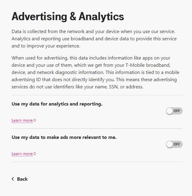Click the Back chevron arrow icon
The width and height of the screenshot is (192, 196).
(13, 179)
